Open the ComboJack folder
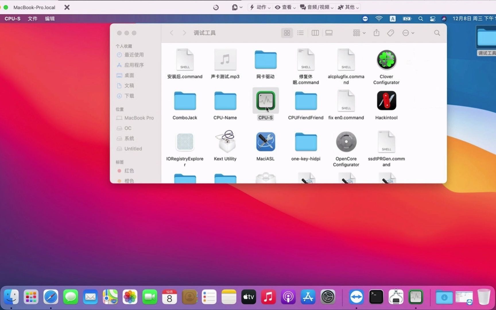The width and height of the screenshot is (496, 310). pyautogui.click(x=185, y=101)
